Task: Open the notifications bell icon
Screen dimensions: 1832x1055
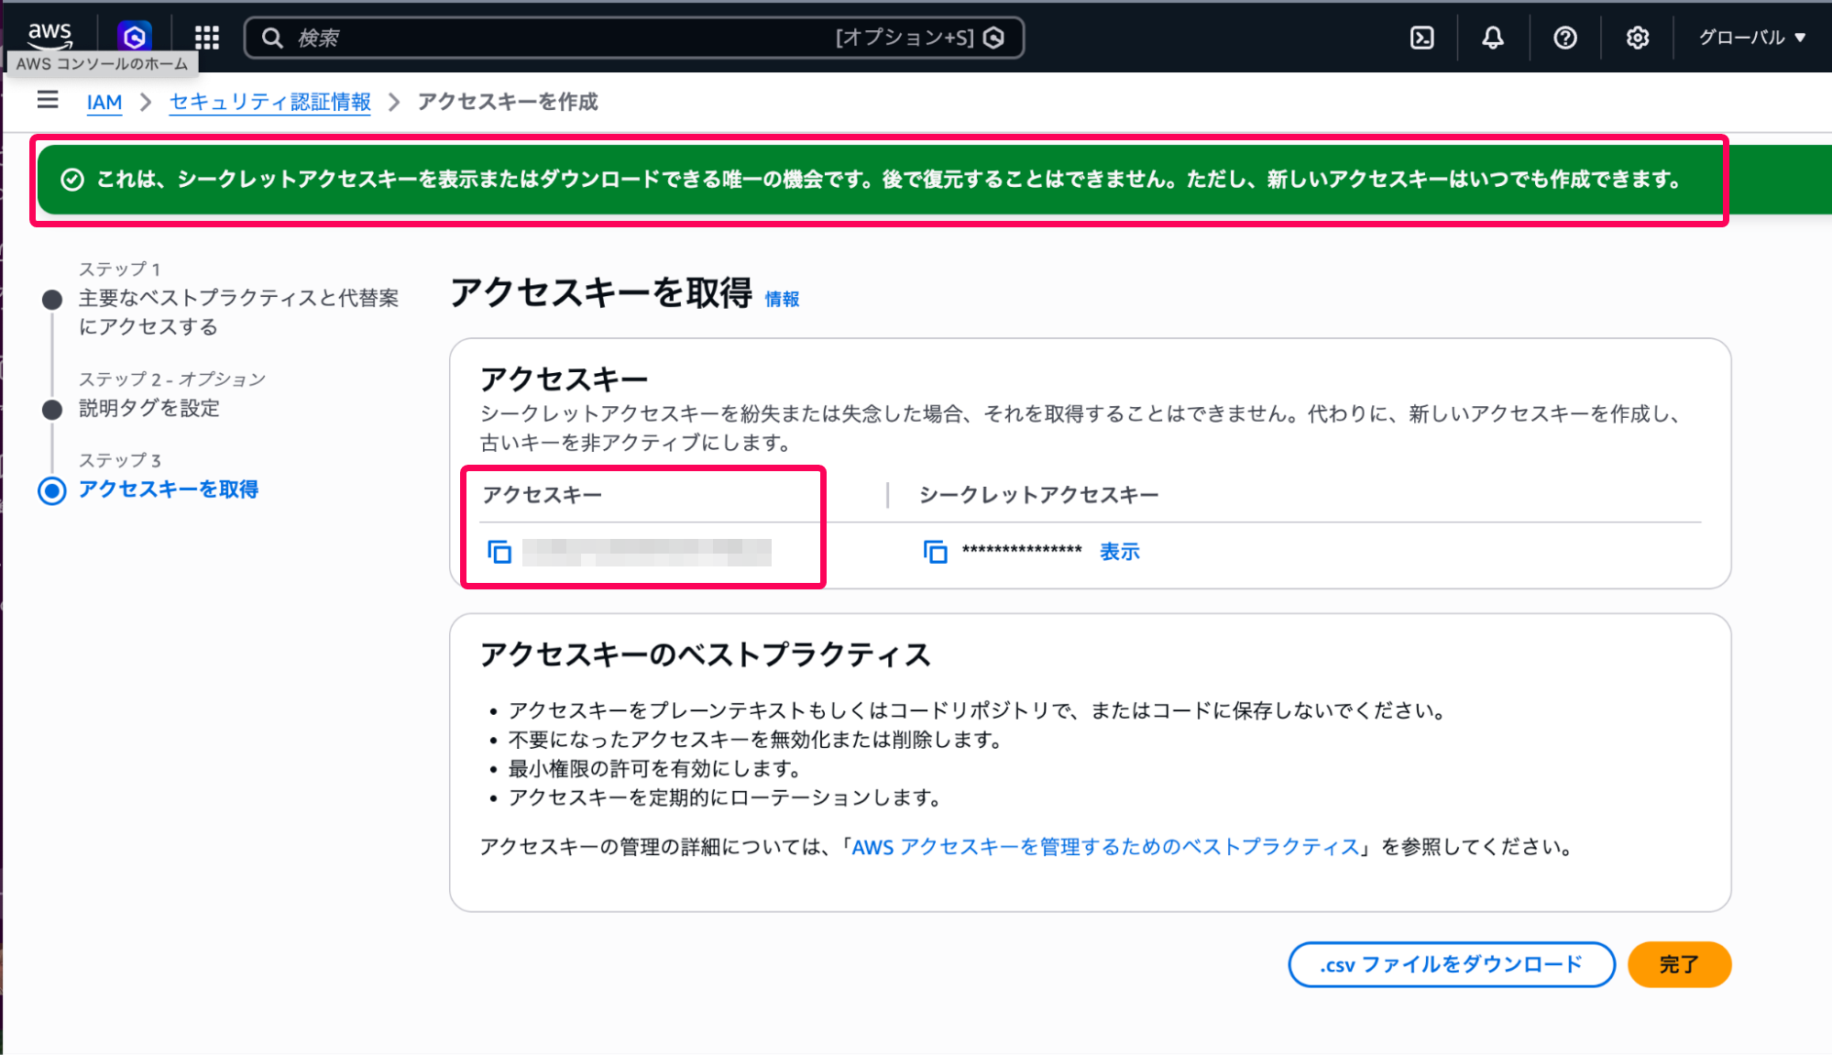Action: 1493,38
